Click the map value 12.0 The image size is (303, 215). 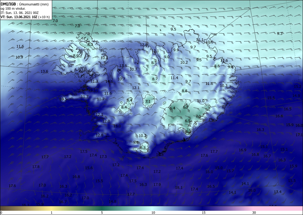(106, 121)
